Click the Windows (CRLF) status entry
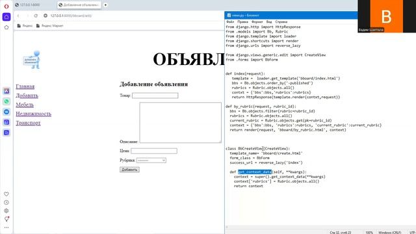The width and height of the screenshot is (416, 234). pos(390,233)
